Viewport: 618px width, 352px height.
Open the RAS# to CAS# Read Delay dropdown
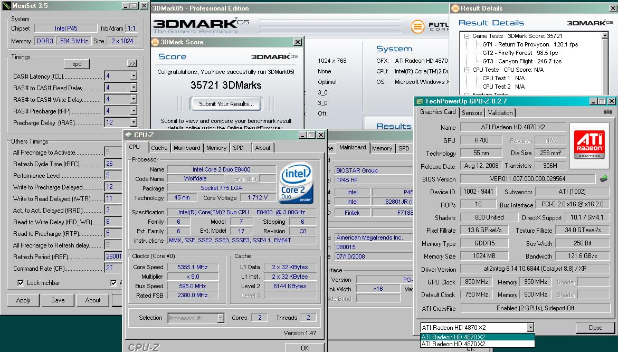[134, 87]
